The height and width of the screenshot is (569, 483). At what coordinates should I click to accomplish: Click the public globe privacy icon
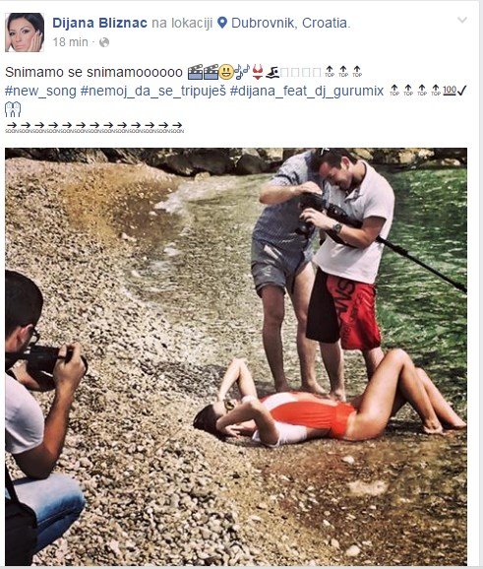(104, 42)
